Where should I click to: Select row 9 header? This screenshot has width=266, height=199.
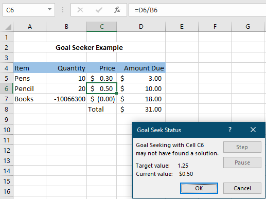tap(7, 119)
